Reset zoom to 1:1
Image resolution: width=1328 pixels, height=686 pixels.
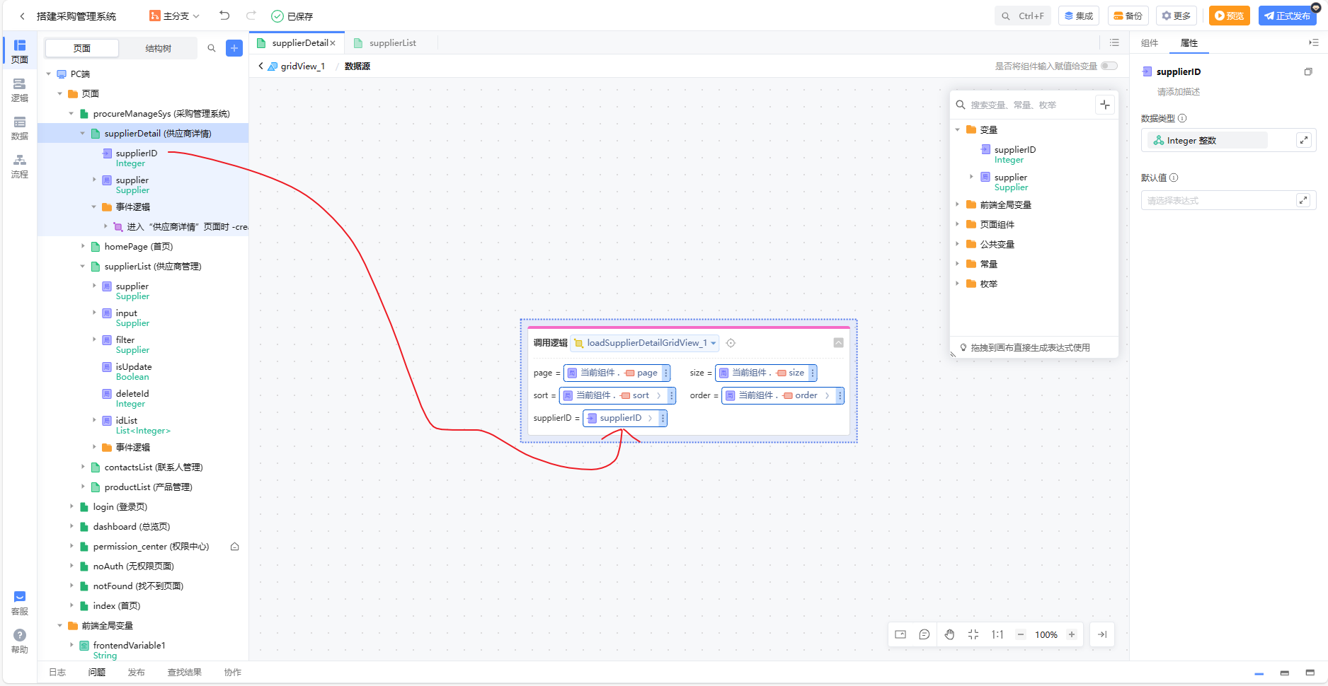click(997, 634)
